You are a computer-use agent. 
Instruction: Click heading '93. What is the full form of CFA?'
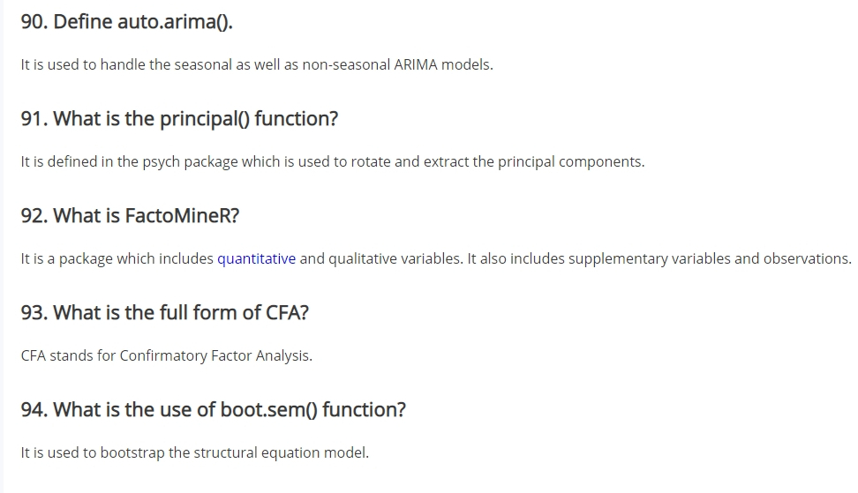[165, 312]
